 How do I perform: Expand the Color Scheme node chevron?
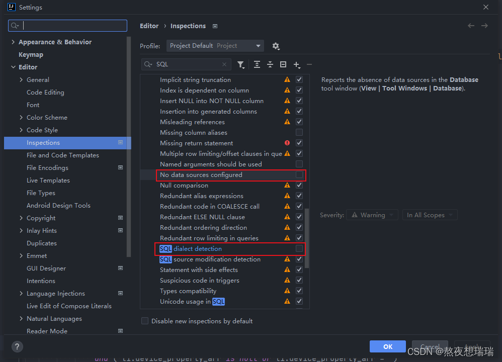point(21,118)
